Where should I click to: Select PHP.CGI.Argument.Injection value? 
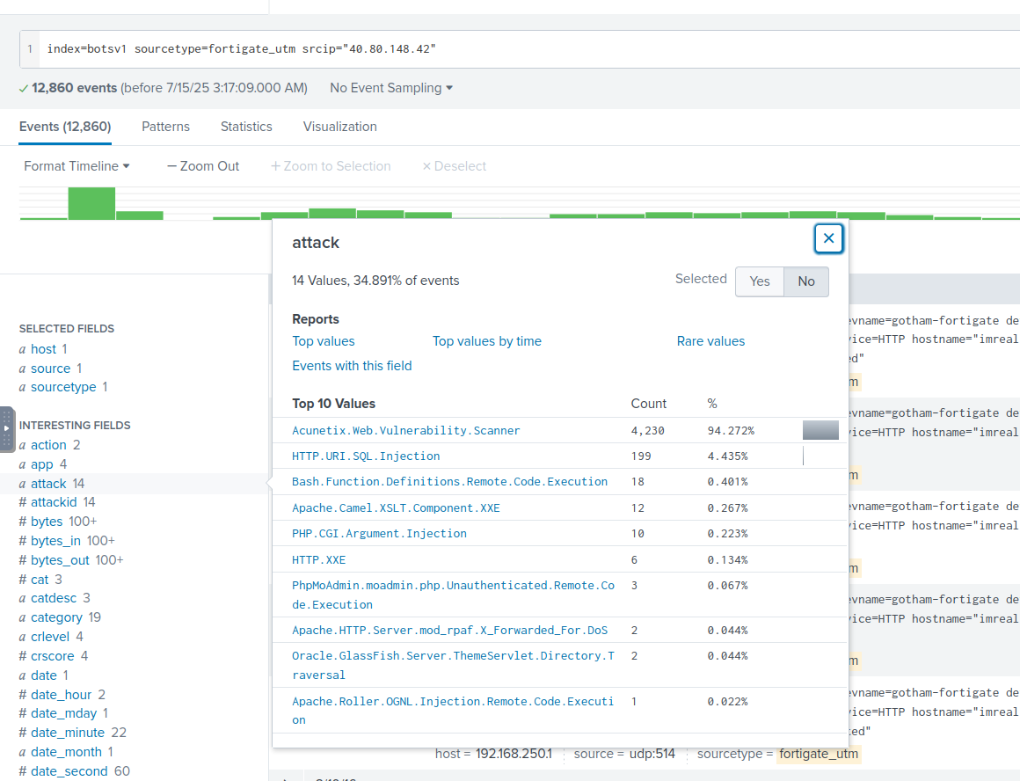379,533
